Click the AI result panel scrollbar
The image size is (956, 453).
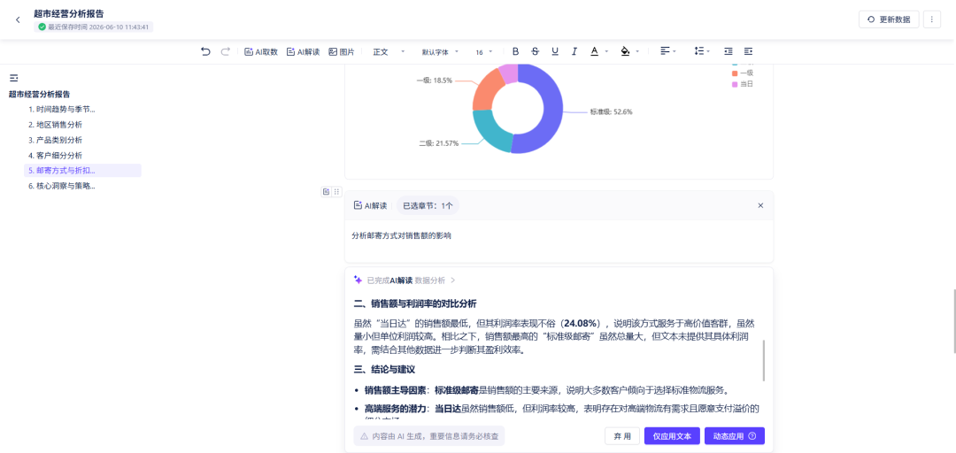click(763, 361)
